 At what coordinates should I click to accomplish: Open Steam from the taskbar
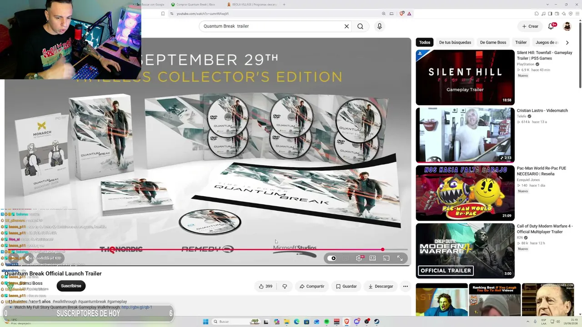(376, 322)
